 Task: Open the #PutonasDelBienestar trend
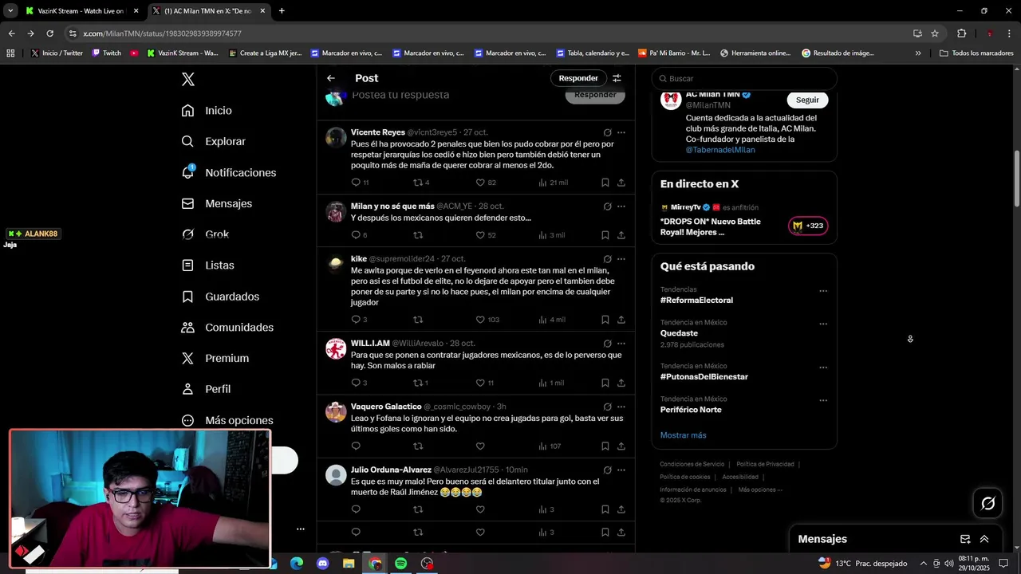pos(704,377)
